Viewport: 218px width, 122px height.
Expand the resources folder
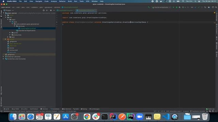point(10,35)
